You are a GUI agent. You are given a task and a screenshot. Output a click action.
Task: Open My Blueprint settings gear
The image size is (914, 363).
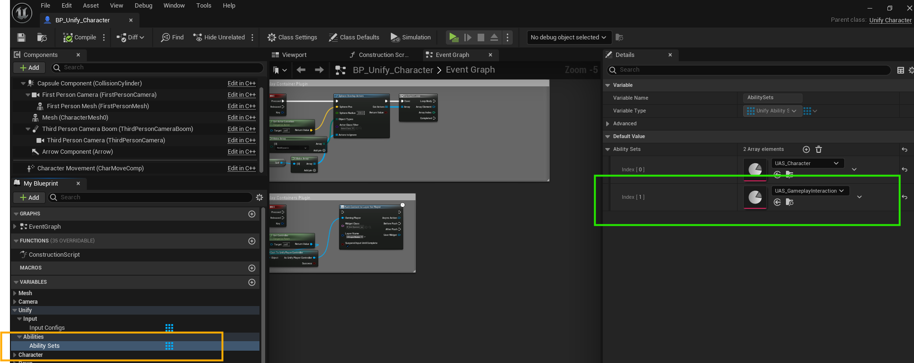coord(259,197)
